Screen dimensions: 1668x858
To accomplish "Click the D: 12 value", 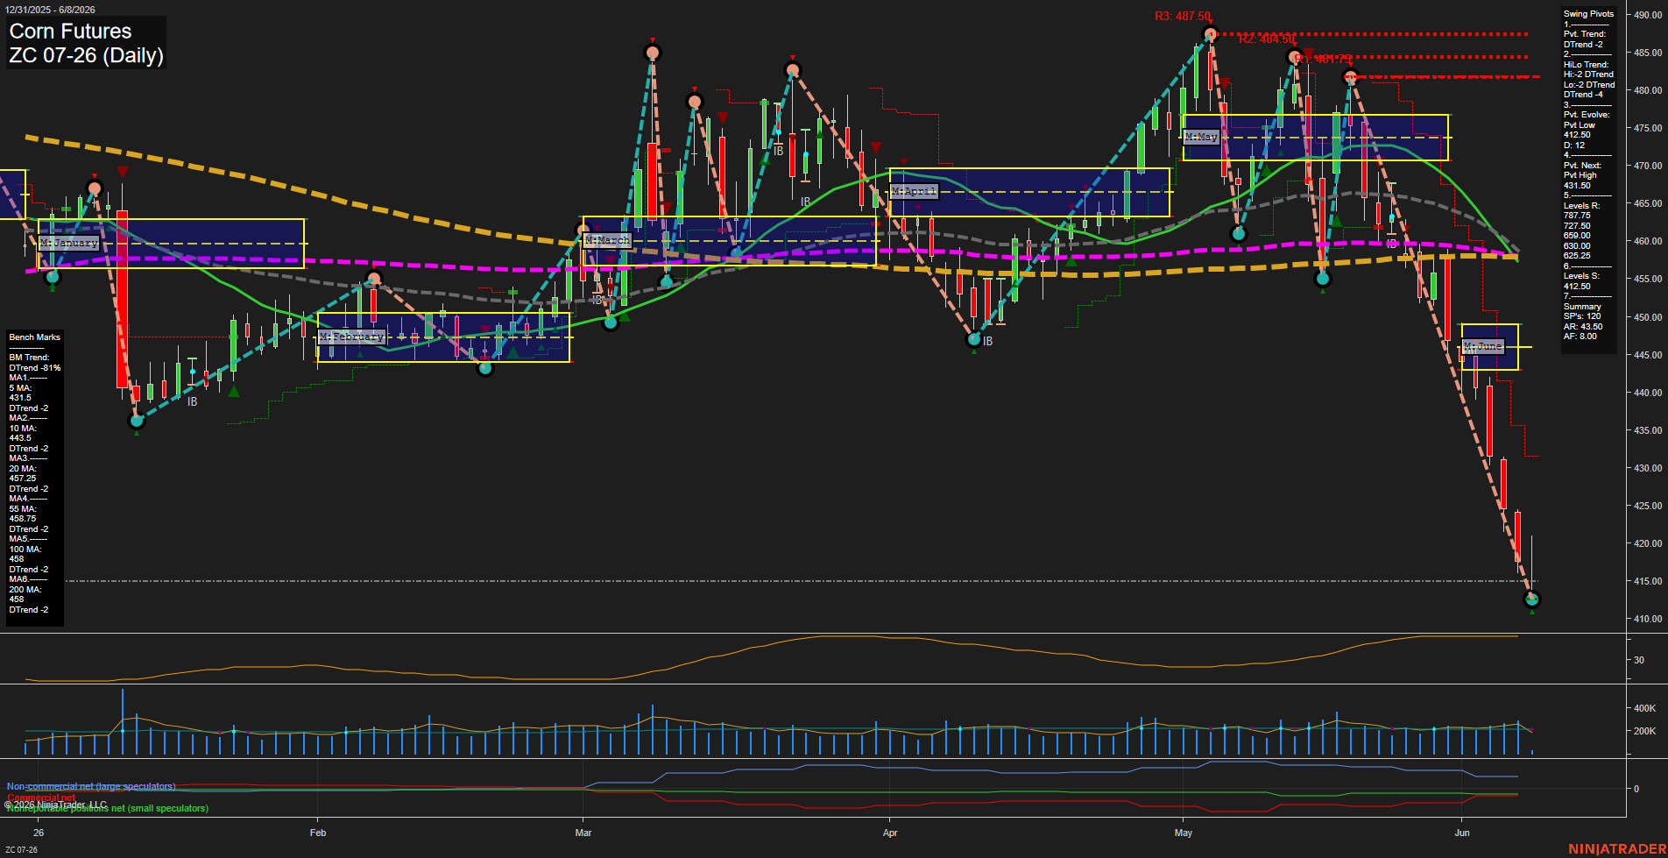I will click(1574, 145).
